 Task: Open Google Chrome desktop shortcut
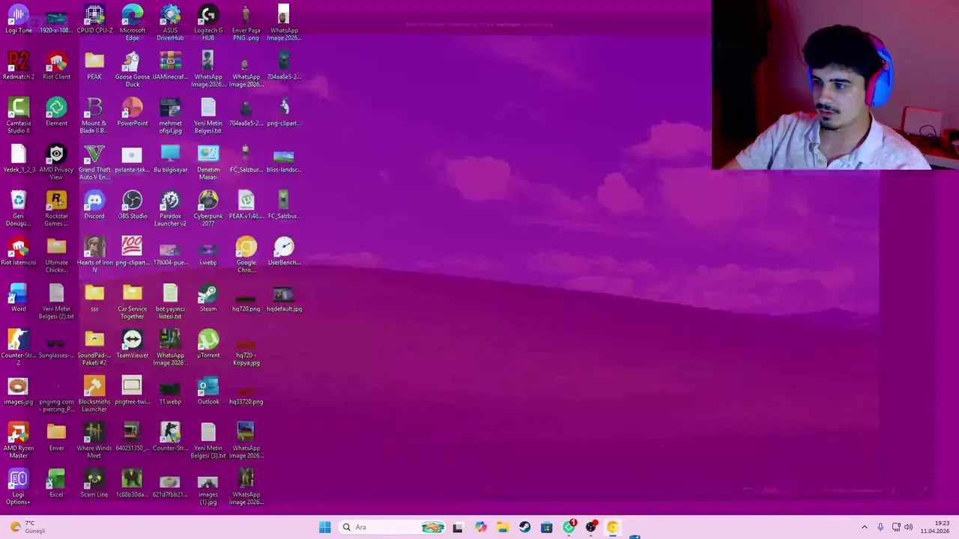pyautogui.click(x=246, y=255)
